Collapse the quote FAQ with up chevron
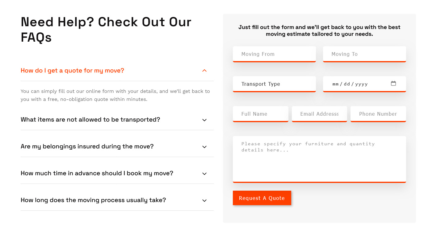Image resolution: width=441 pixels, height=232 pixels. pyautogui.click(x=204, y=71)
